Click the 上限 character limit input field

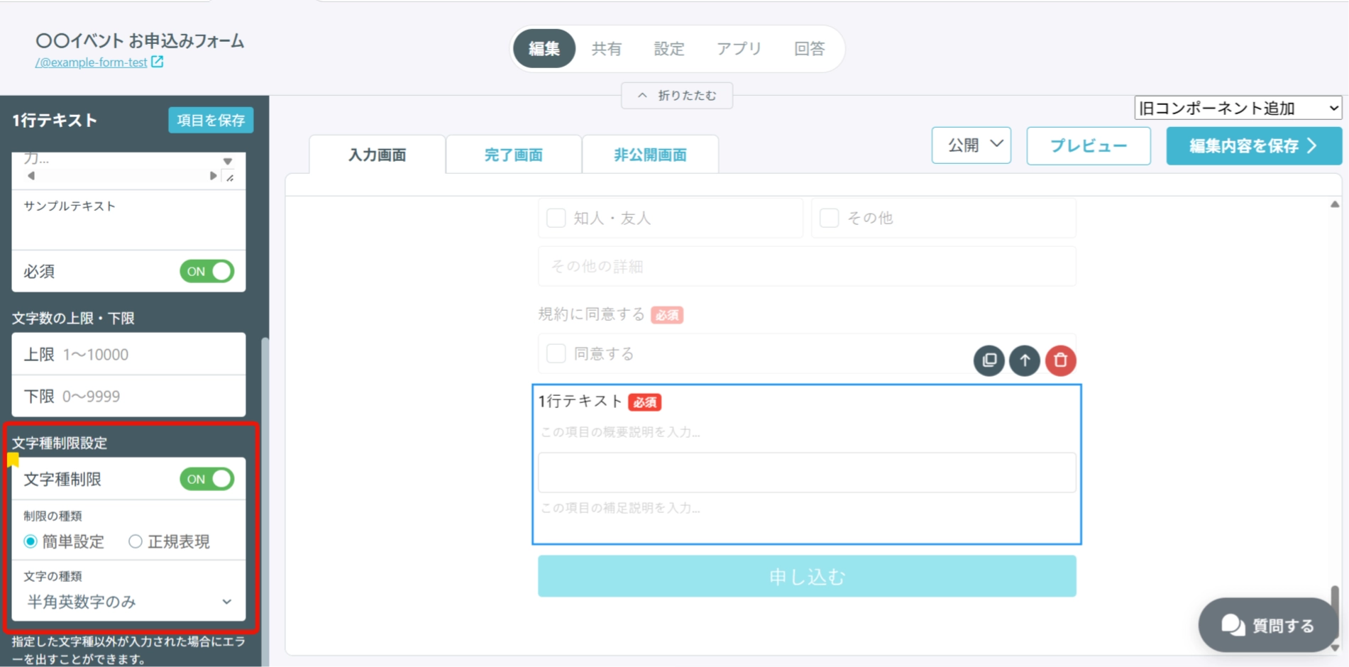[x=129, y=354]
